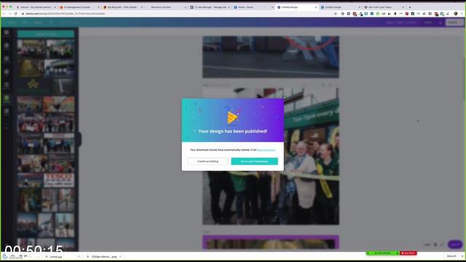
Task: Open dropdown for the .jpg download item
Action: tap(79, 256)
